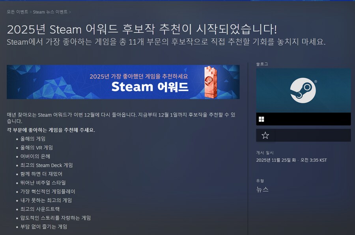Open the '어버이의 은혜' category
This screenshot has width=355, height=235.
36,157
